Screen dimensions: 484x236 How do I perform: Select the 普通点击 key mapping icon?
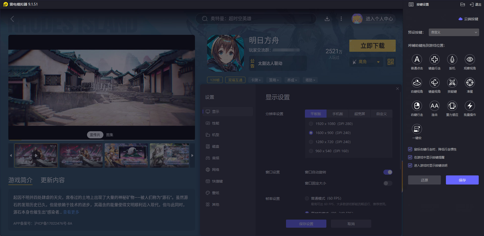pos(417,60)
